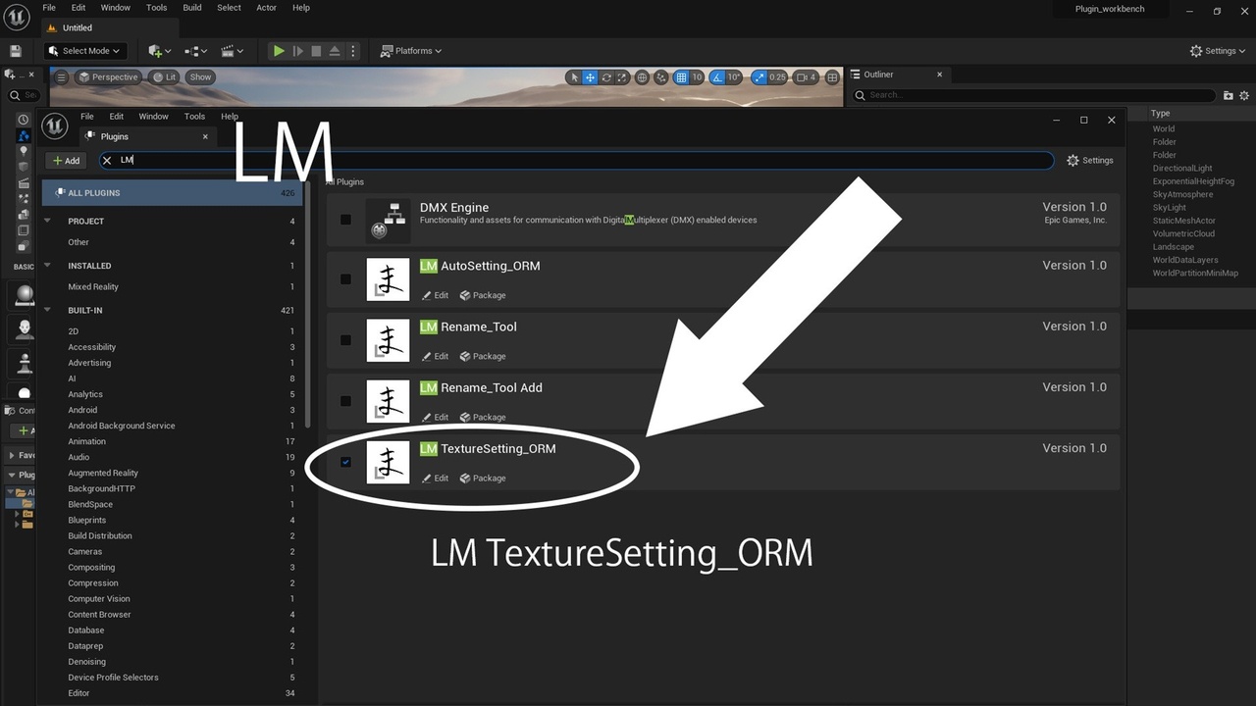Viewport: 1256px width, 706px height.
Task: Package the AutoSetting_ORM plugin
Action: click(x=483, y=295)
